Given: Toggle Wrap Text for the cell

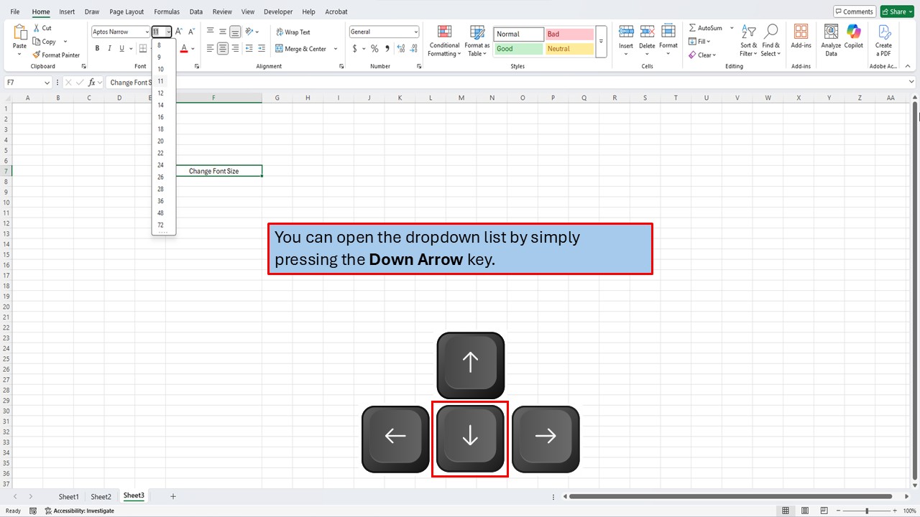Looking at the screenshot, I should [293, 32].
